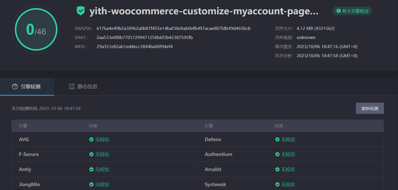Click the 末次分析 timestamp value
Image resolution: width=398 pixels, height=190 pixels.
pyautogui.click(x=327, y=56)
